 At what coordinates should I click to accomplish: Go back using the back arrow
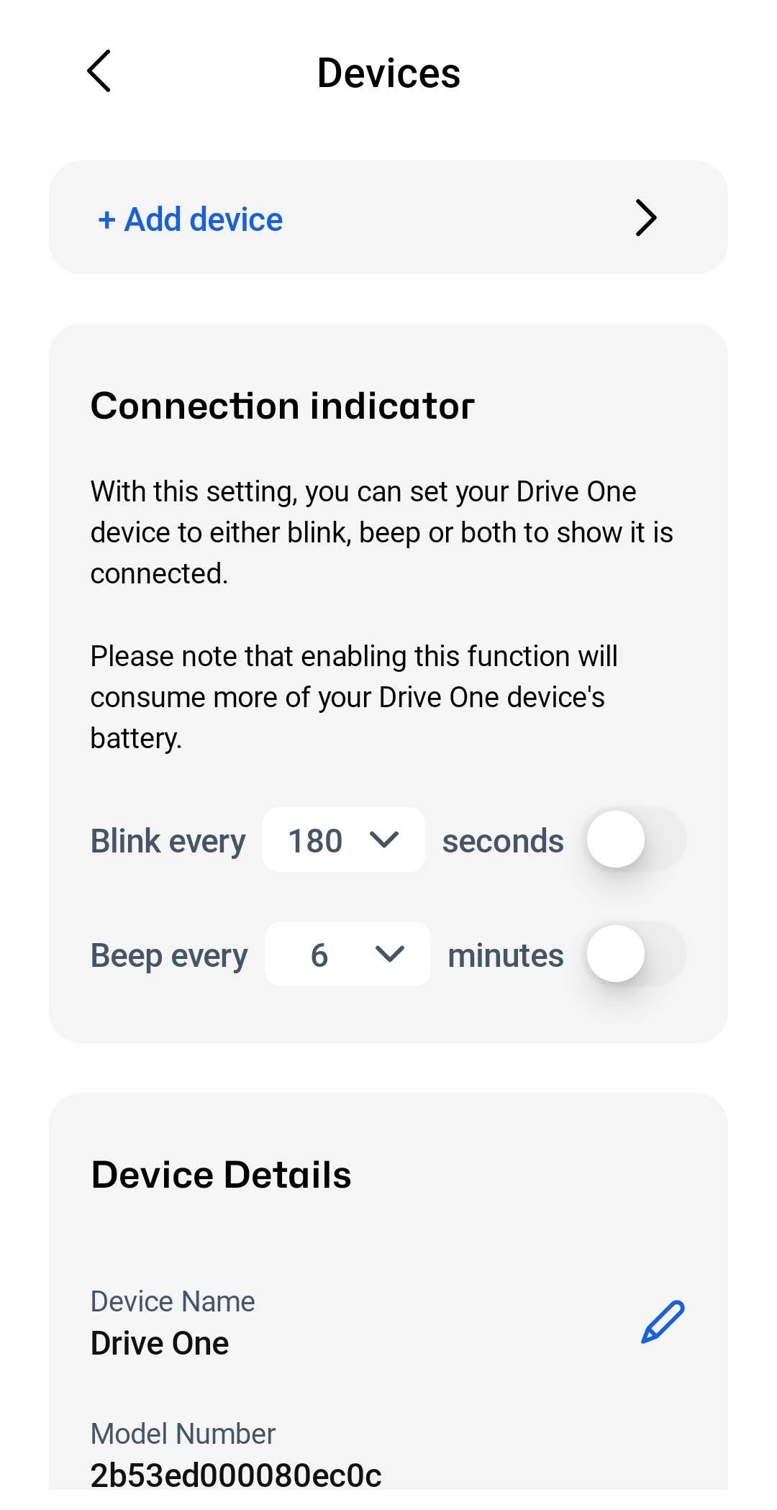coord(99,71)
